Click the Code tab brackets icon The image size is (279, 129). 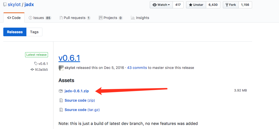point(9,18)
